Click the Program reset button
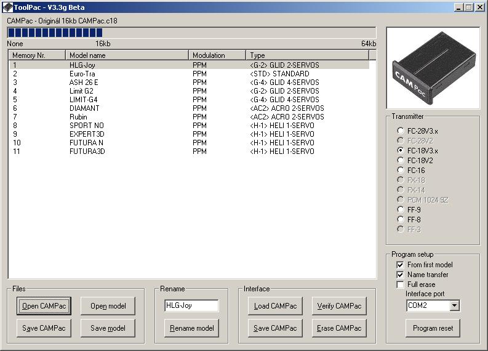Screen dimensions: 488x351 tap(433, 328)
